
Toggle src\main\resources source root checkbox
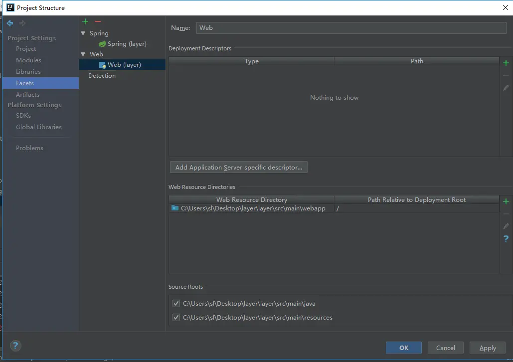176,318
